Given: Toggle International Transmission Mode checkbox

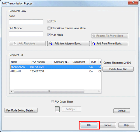Looking at the screenshot, I should [49, 28].
